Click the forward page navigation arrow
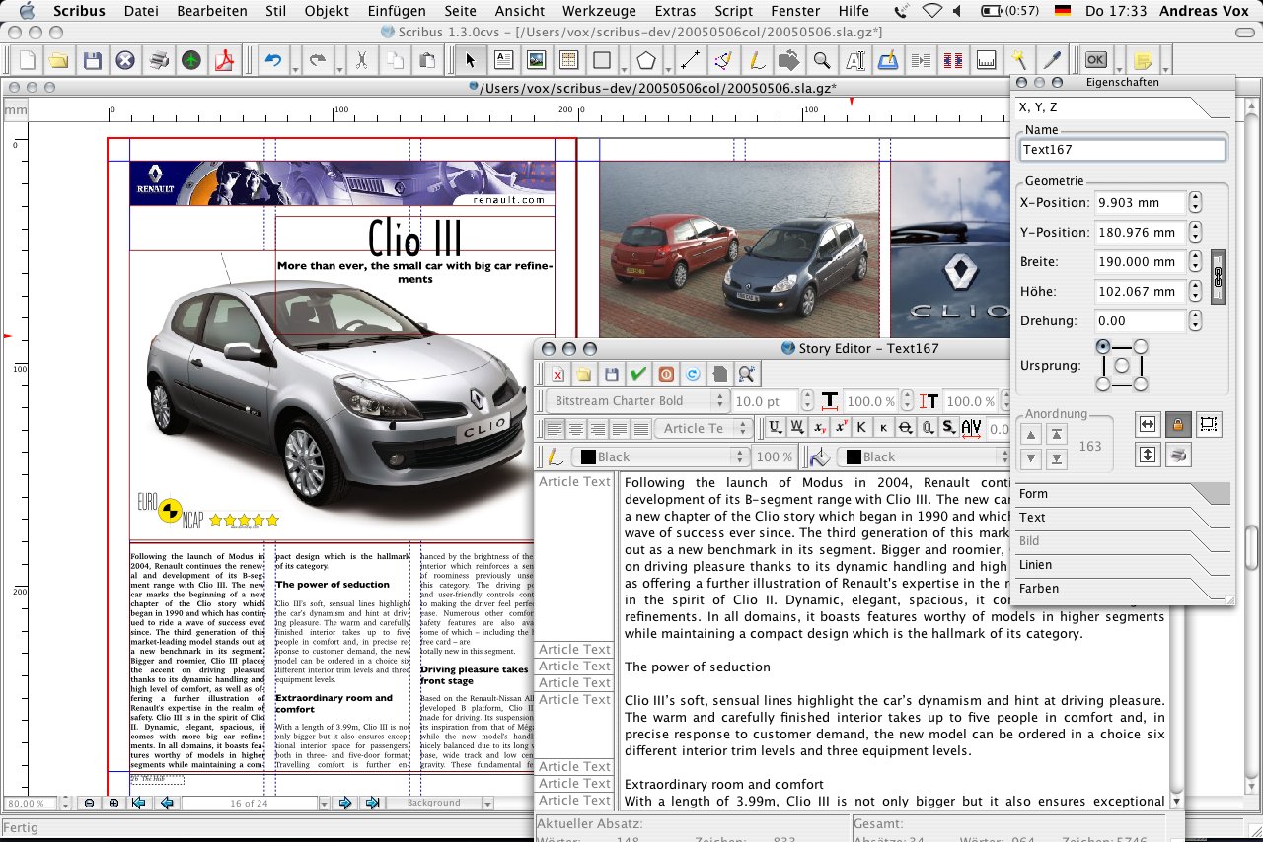 [346, 803]
